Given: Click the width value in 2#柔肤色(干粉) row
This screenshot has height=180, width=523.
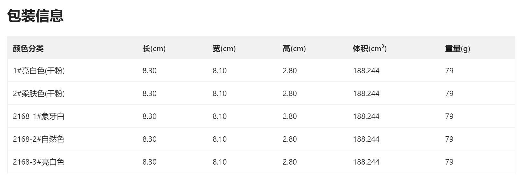Looking at the screenshot, I should [220, 94].
